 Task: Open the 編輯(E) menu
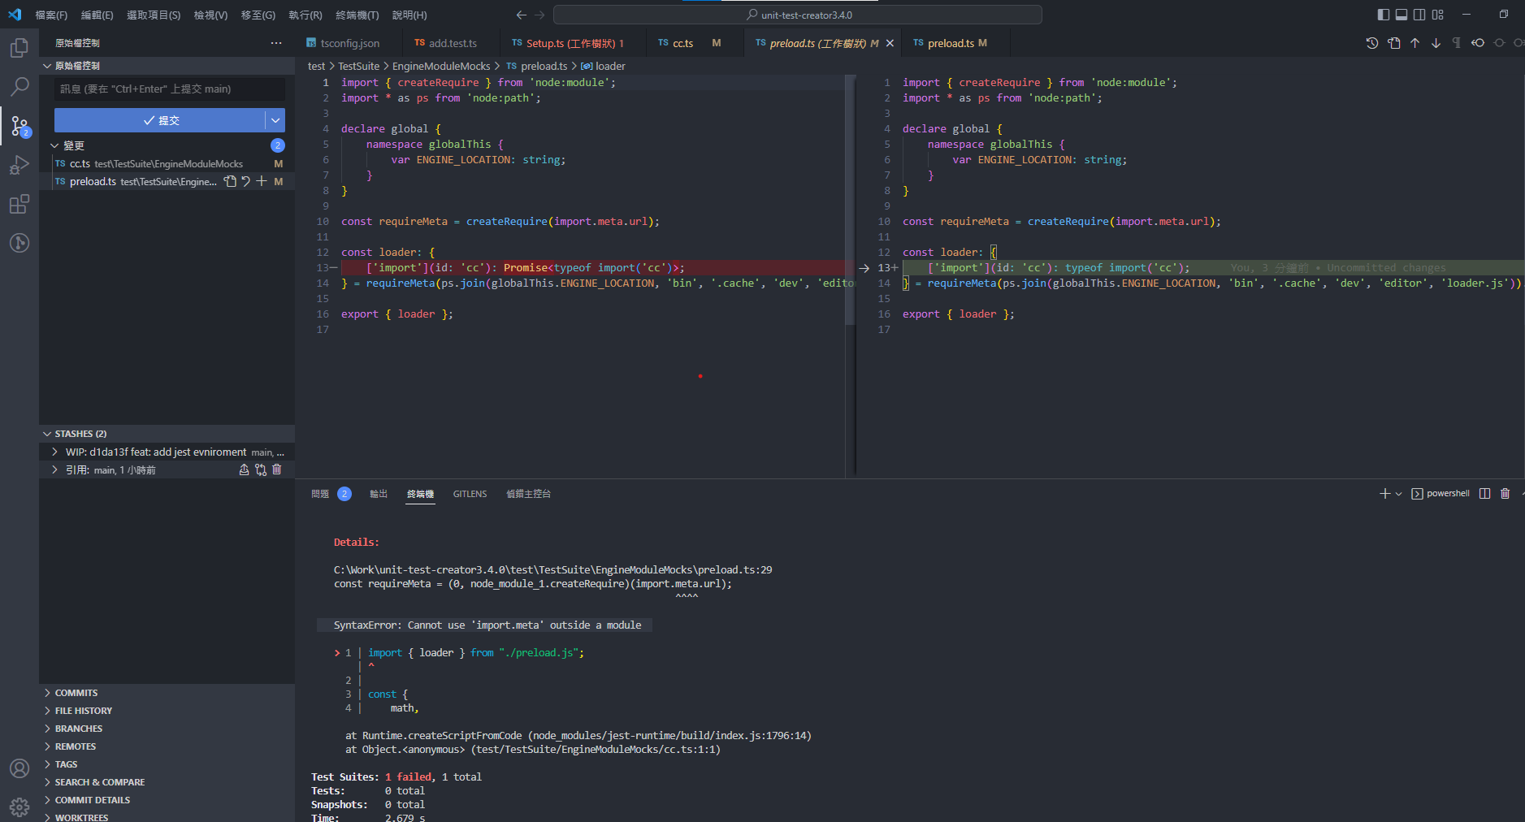click(97, 15)
